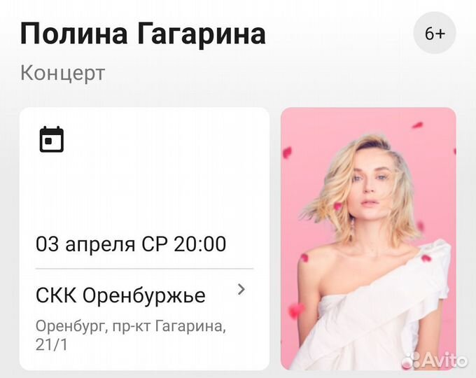The width and height of the screenshot is (476, 378).
Task: Select the 20:00 start time
Action: (x=199, y=244)
